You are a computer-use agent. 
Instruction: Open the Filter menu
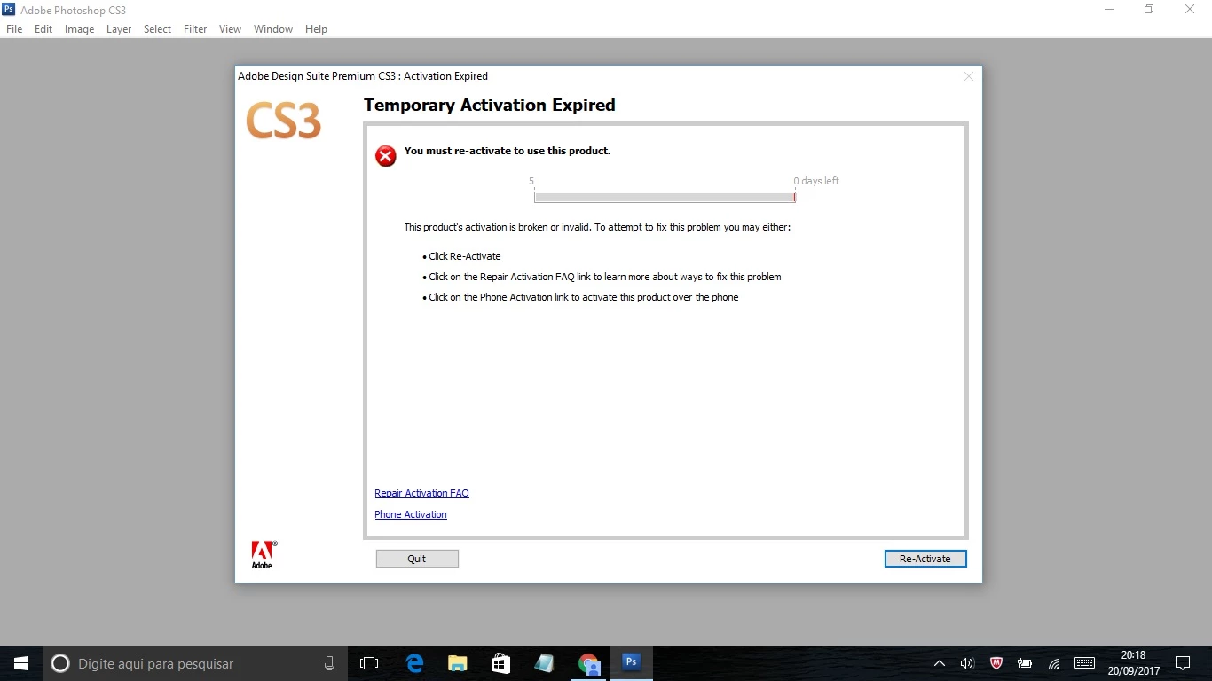tap(195, 29)
